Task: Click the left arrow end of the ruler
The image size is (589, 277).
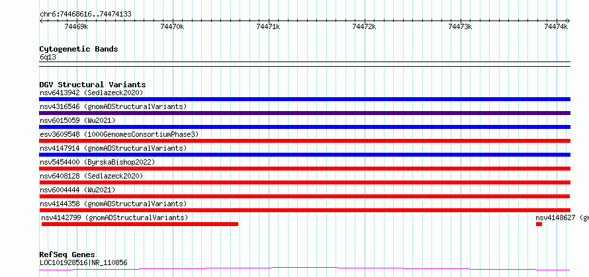Action: (41, 21)
